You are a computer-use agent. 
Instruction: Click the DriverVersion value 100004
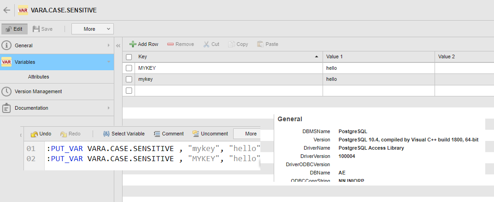point(347,156)
